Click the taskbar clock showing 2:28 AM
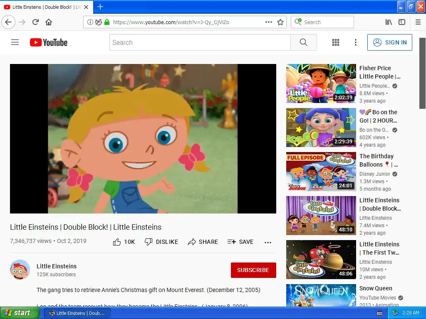The width and height of the screenshot is (426, 319). (411, 313)
